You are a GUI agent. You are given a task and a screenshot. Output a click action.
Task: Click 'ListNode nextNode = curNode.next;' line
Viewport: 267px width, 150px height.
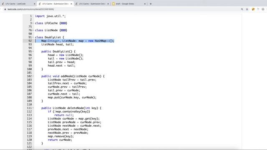[x=74, y=126]
